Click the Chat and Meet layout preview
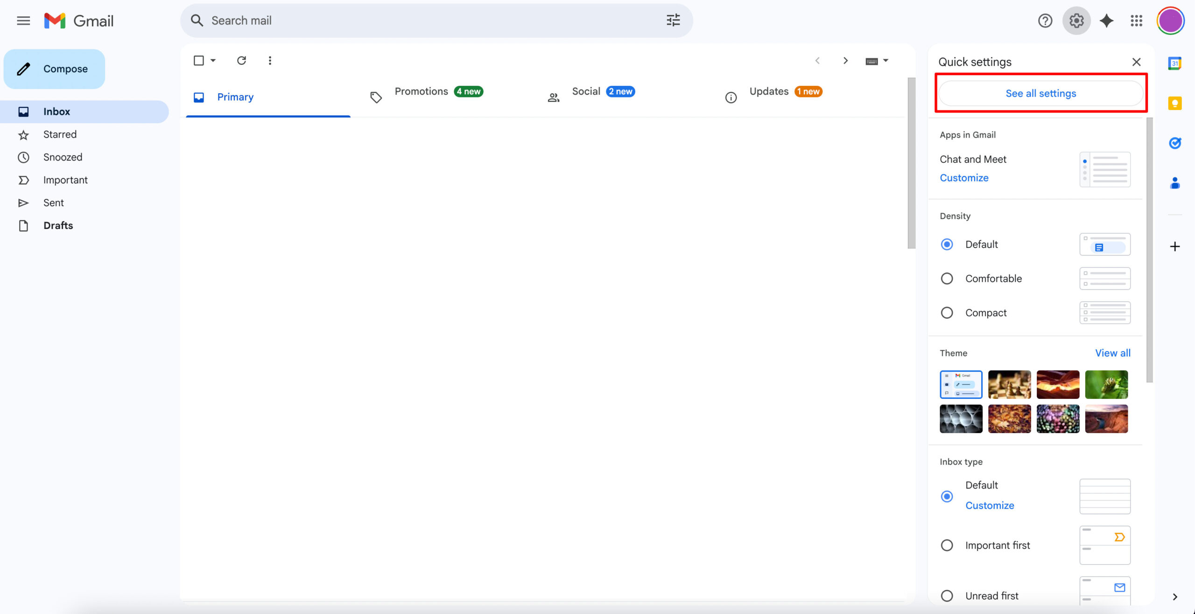The image size is (1195, 614). click(x=1105, y=169)
